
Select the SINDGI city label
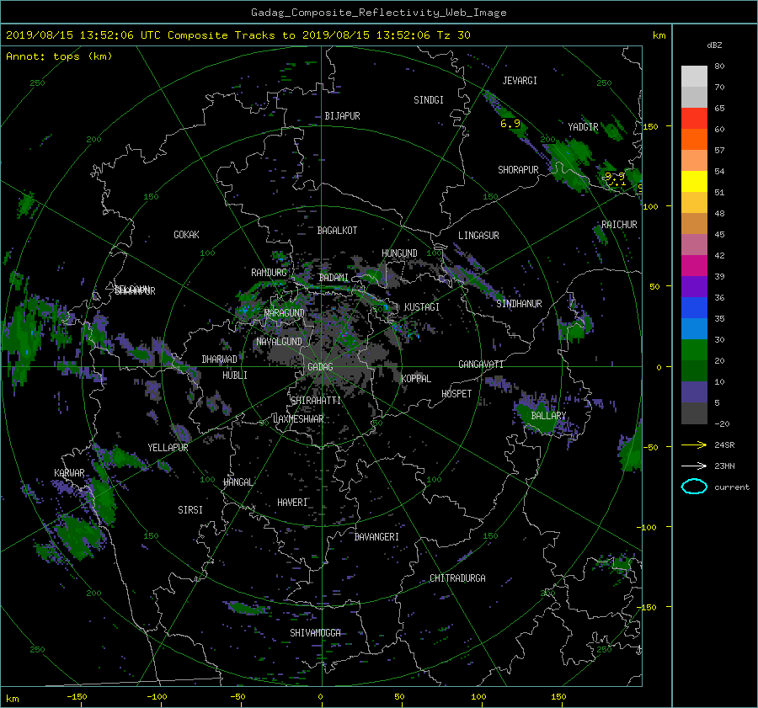(x=429, y=100)
